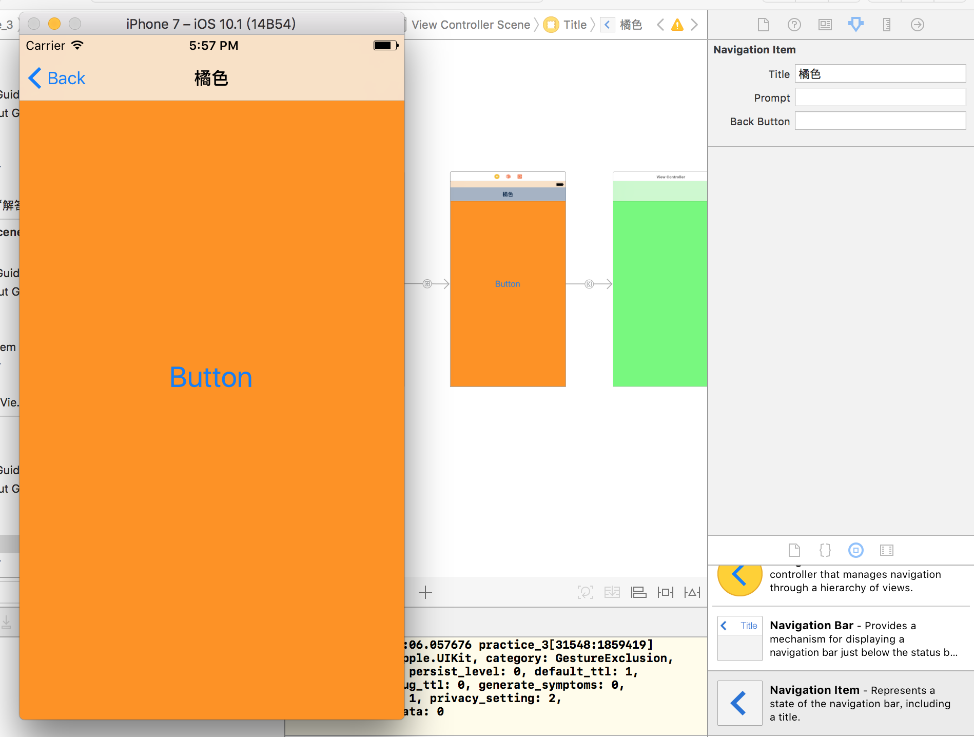Click console text privacy_setting: 2
This screenshot has height=737, width=974.
point(496,698)
